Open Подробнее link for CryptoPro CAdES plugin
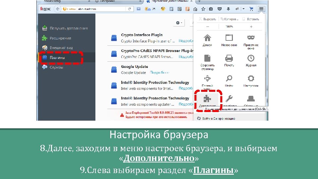 pos(186,57)
